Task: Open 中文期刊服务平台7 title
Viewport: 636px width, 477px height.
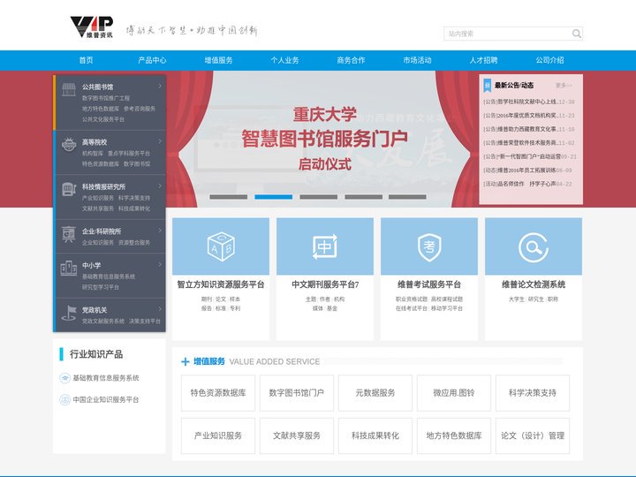Action: (x=325, y=284)
